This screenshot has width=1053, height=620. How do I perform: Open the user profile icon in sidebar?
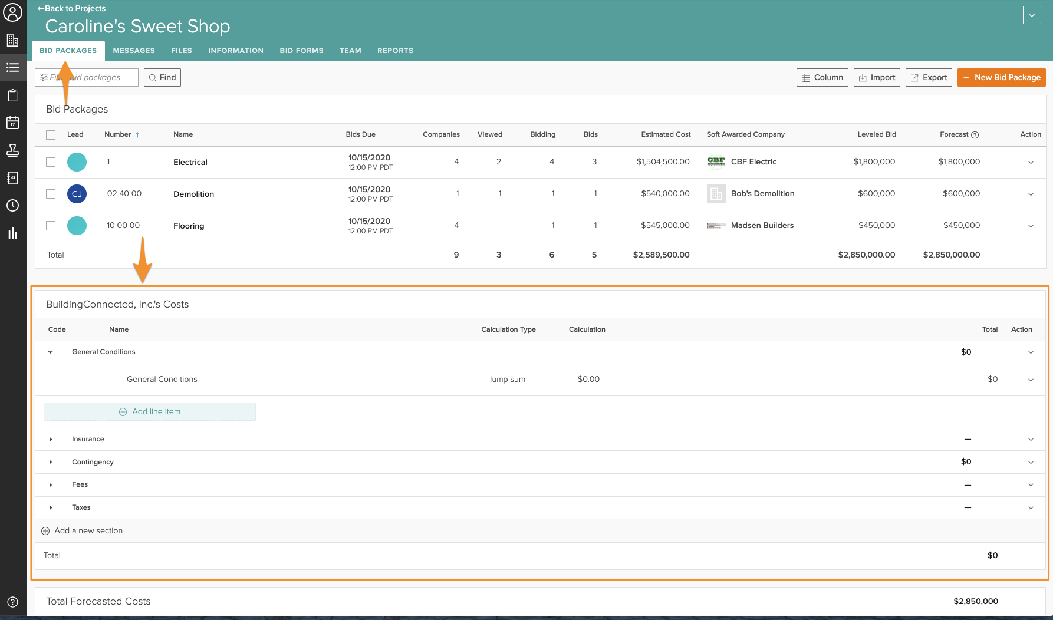(x=12, y=12)
